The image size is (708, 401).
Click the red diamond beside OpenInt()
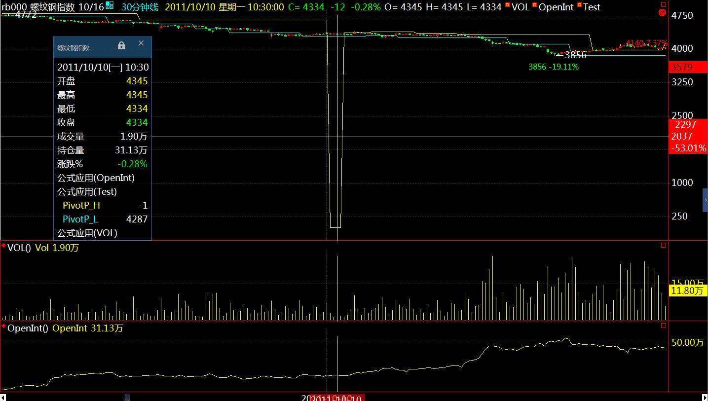pos(4,326)
